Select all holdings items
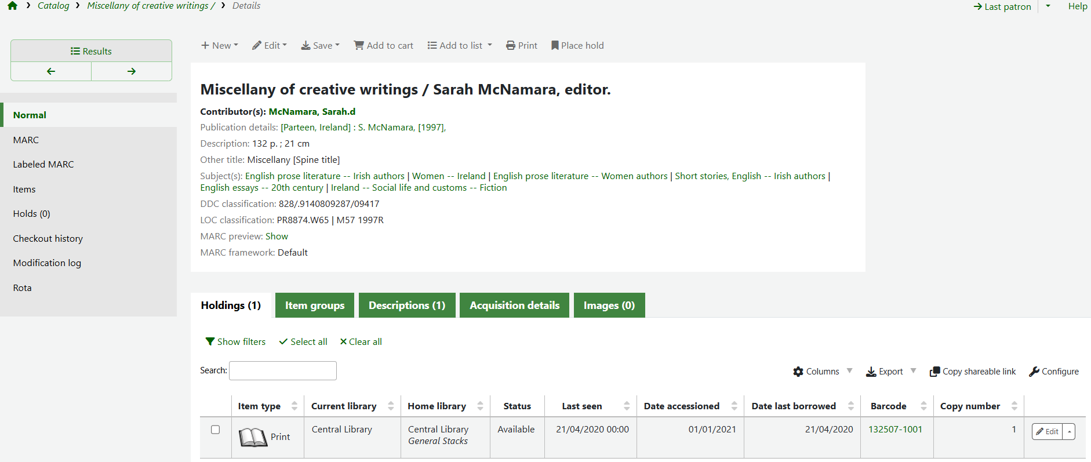 pos(303,341)
